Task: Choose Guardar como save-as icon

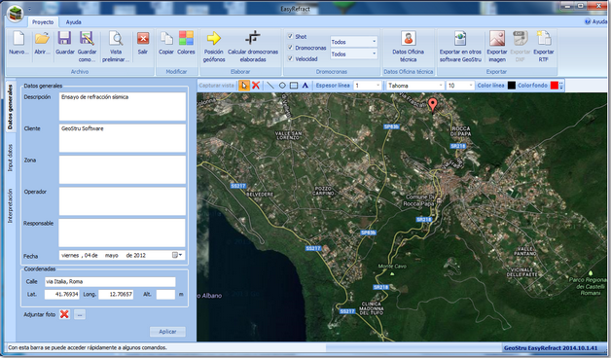Action: click(87, 39)
